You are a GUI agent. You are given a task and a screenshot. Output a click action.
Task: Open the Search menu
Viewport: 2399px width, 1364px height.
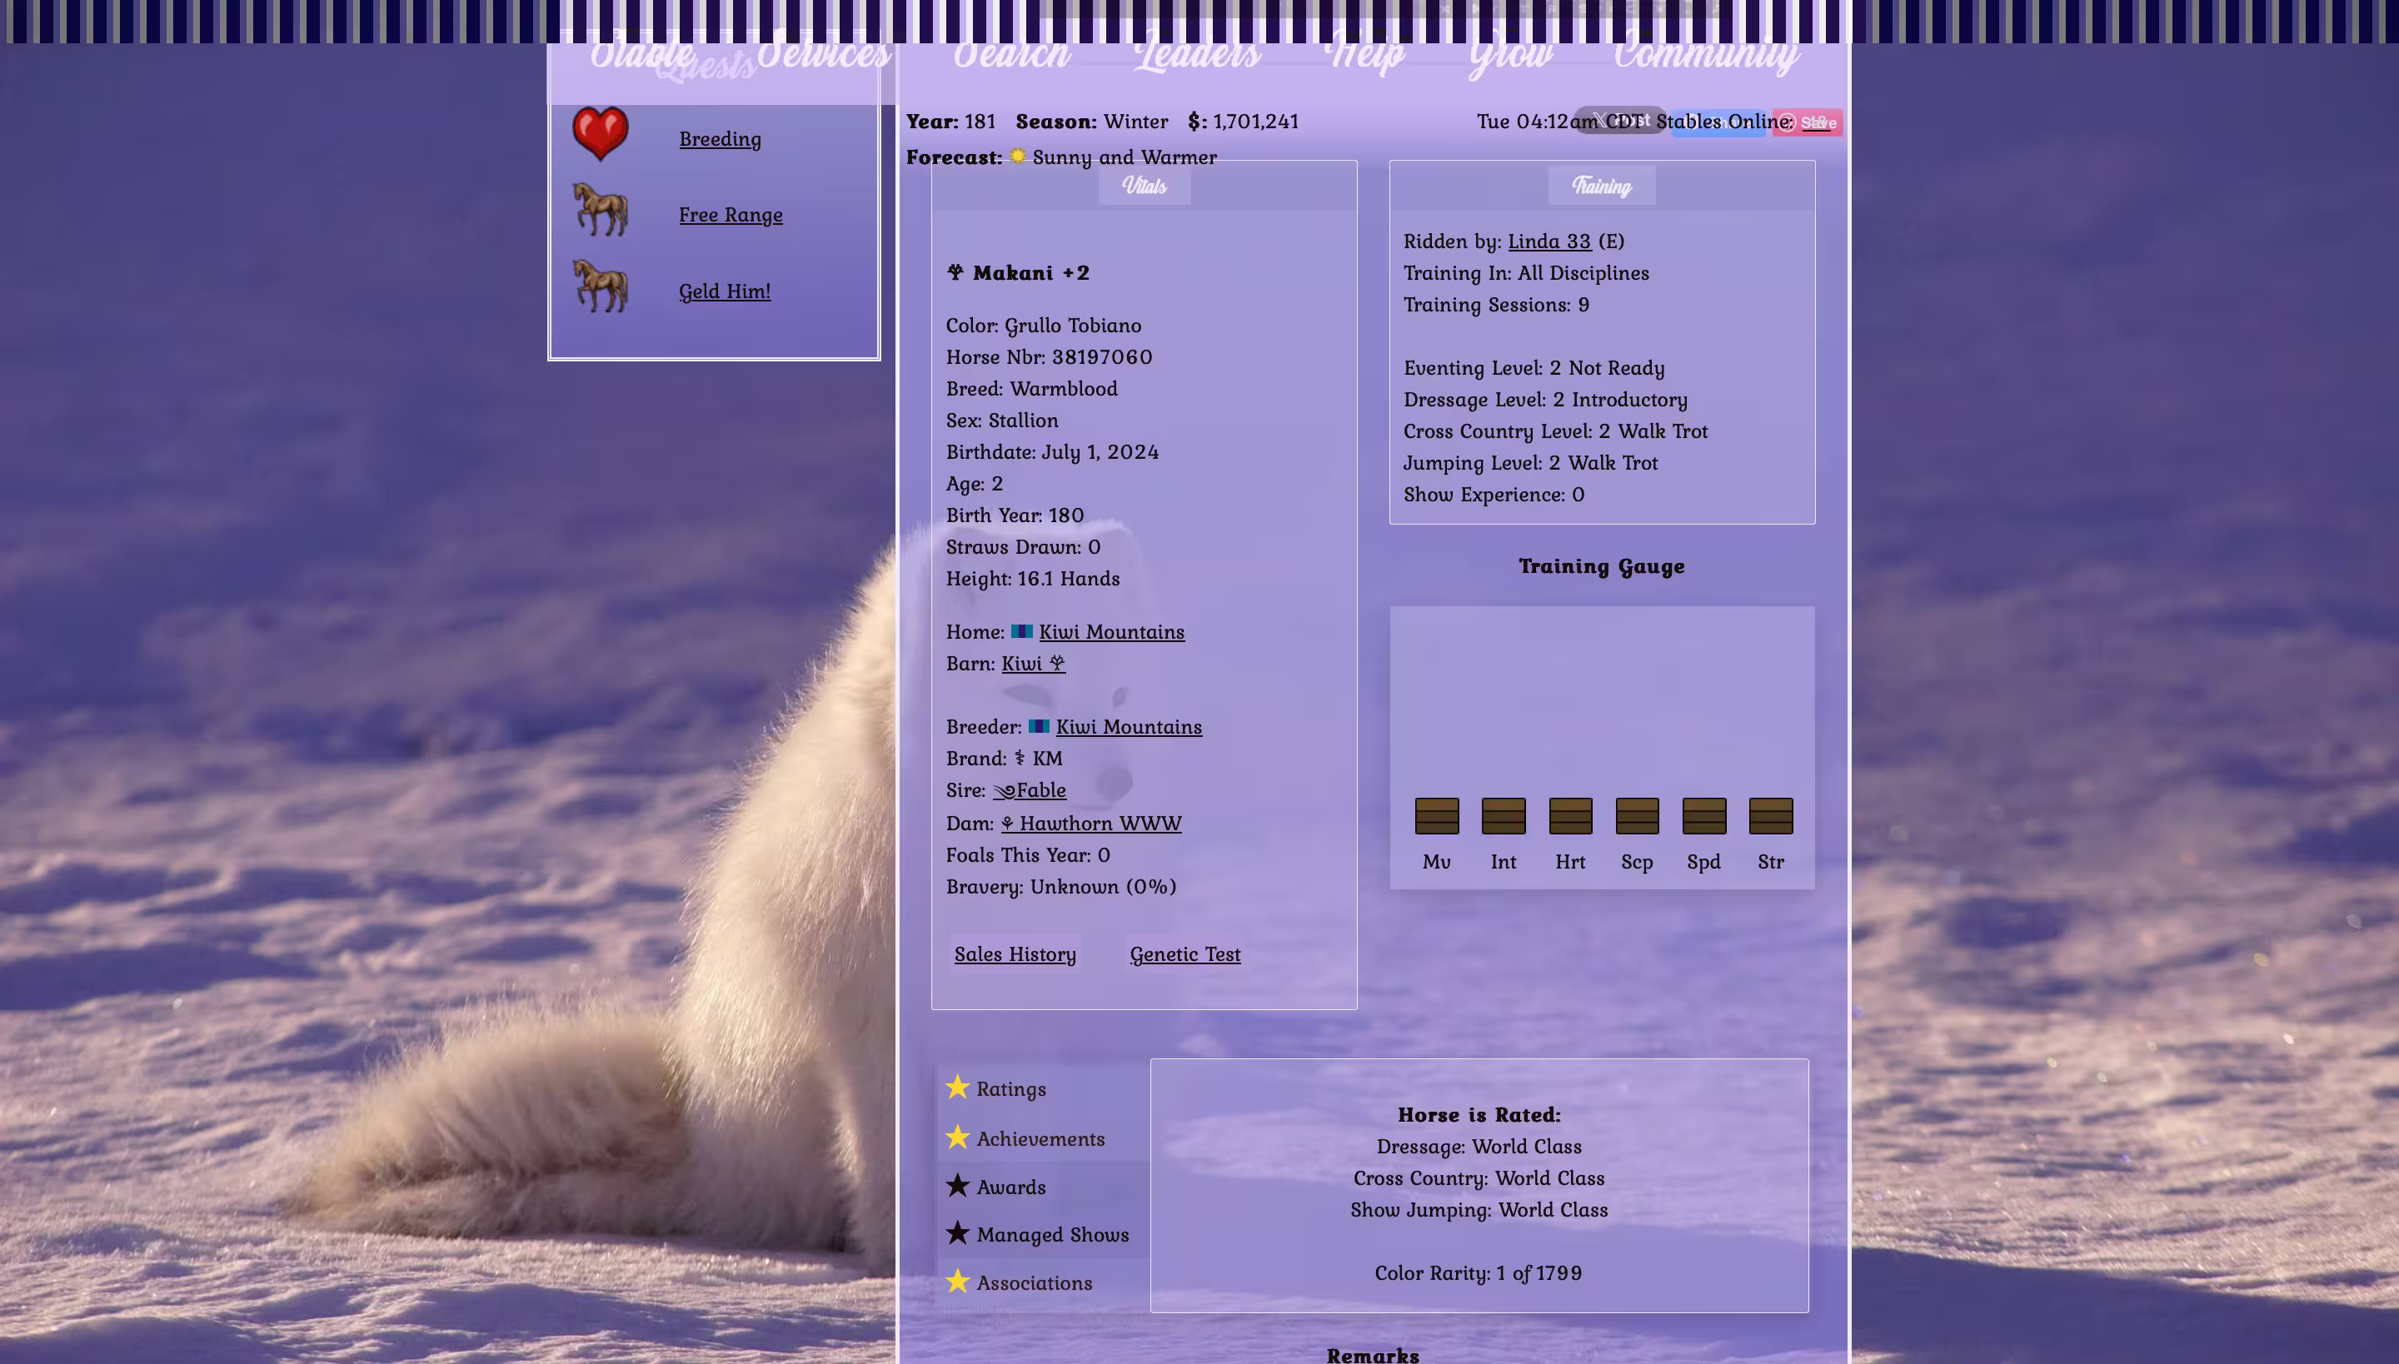click(x=1011, y=54)
